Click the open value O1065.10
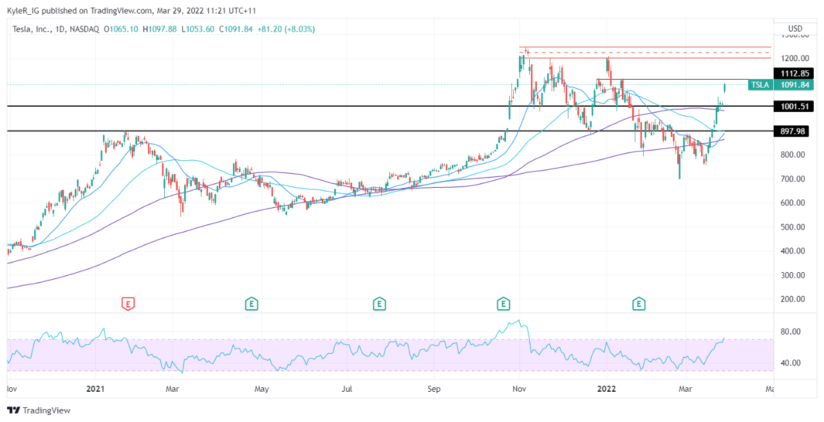This screenshot has height=422, width=824. (122, 29)
